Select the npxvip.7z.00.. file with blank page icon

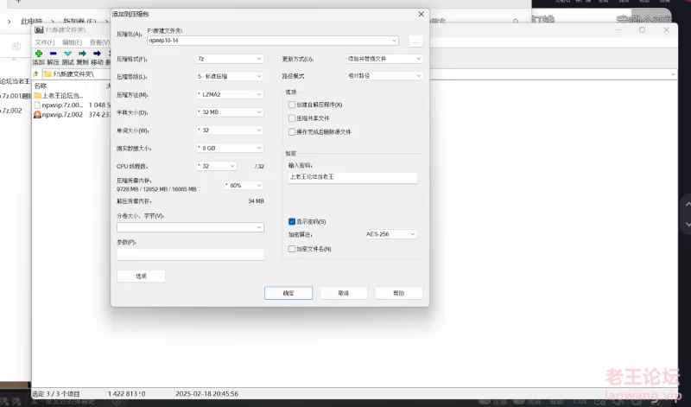[x=58, y=105]
